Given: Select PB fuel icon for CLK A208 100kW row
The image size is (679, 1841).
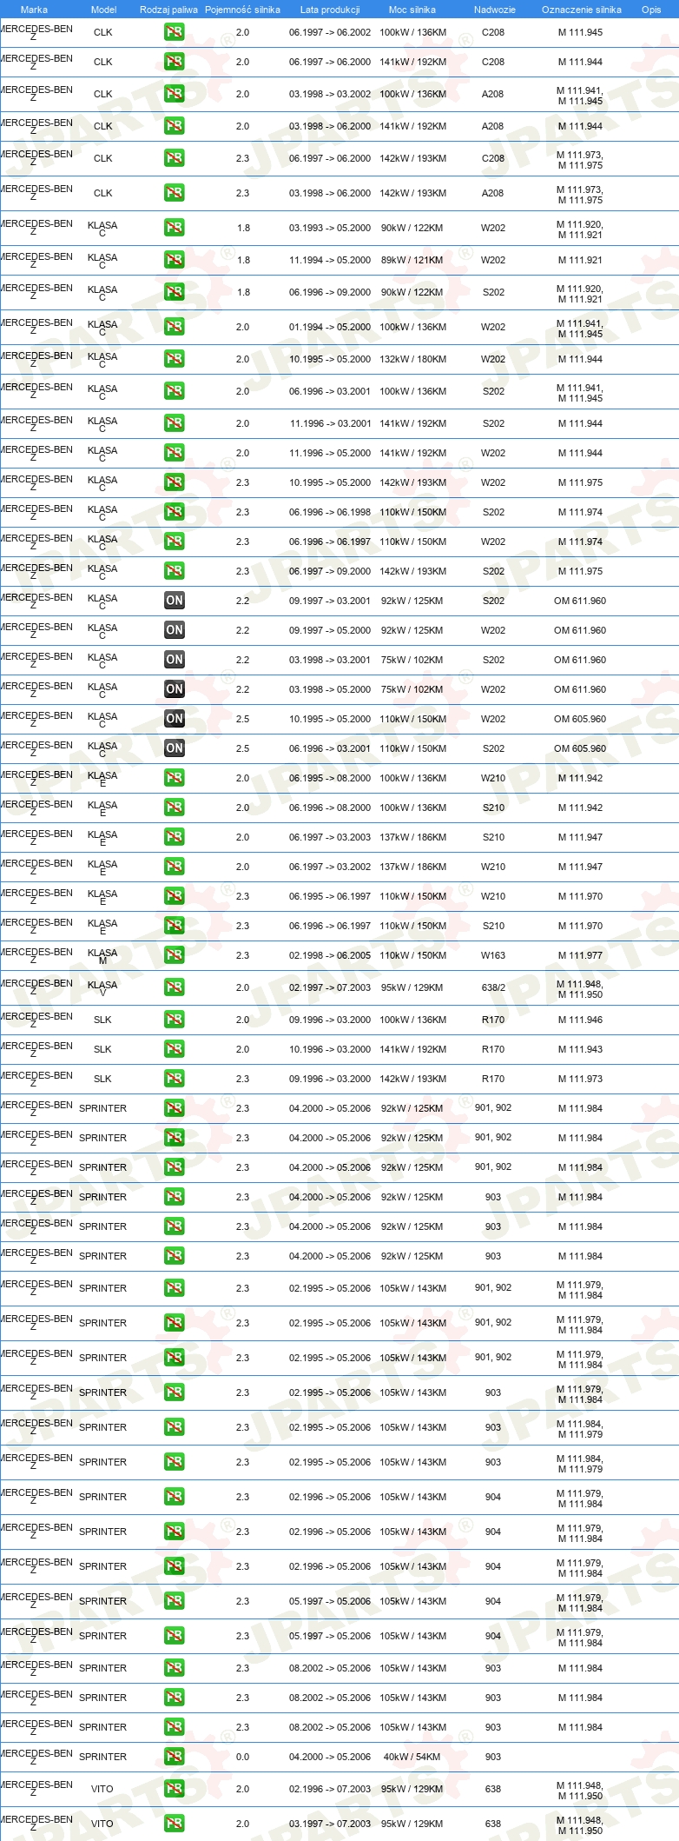Looking at the screenshot, I should (x=174, y=94).
